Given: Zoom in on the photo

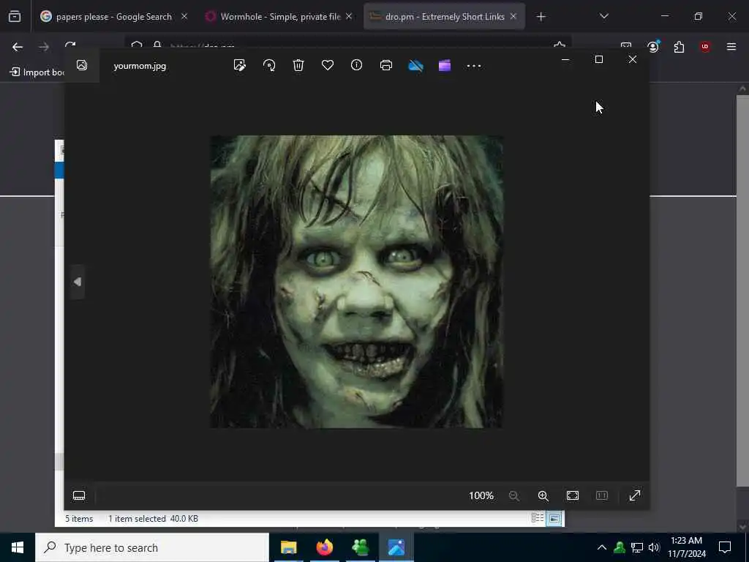Looking at the screenshot, I should click(x=543, y=496).
